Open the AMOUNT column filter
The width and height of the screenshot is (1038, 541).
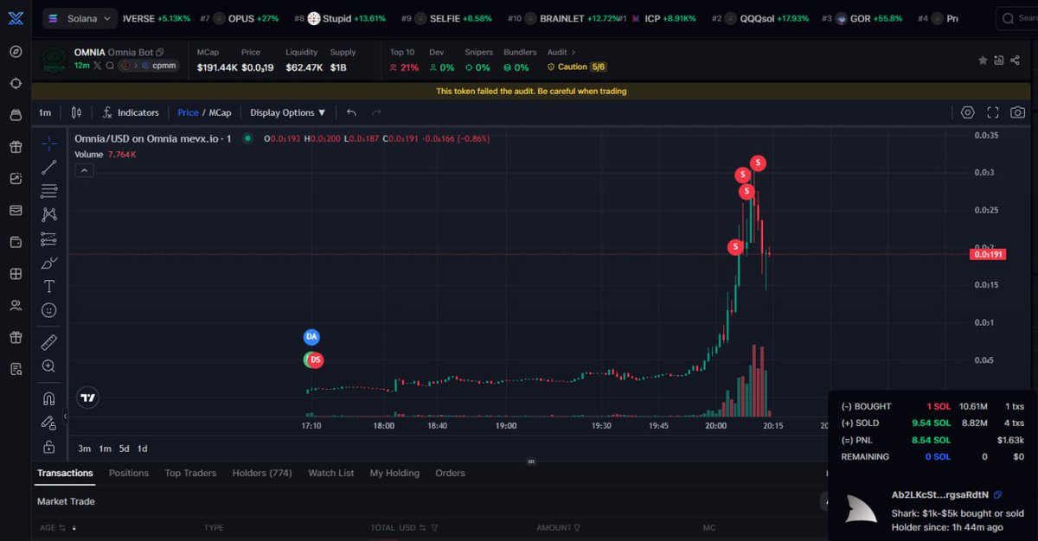coord(577,527)
